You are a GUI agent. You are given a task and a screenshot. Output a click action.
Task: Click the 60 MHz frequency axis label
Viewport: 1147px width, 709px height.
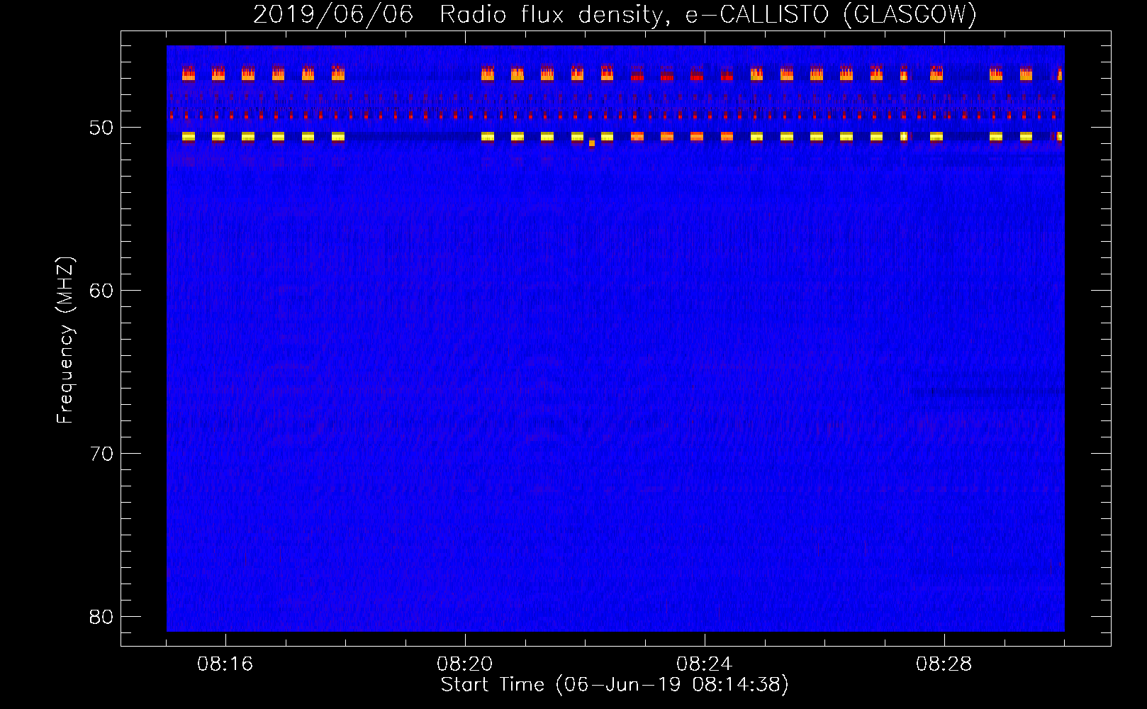pos(101,291)
